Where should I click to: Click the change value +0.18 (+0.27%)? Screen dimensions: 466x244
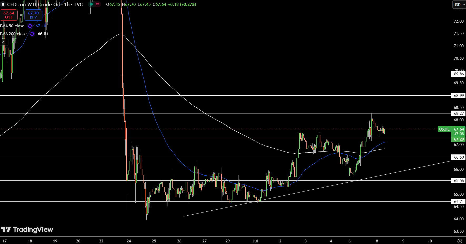pyautogui.click(x=182, y=4)
